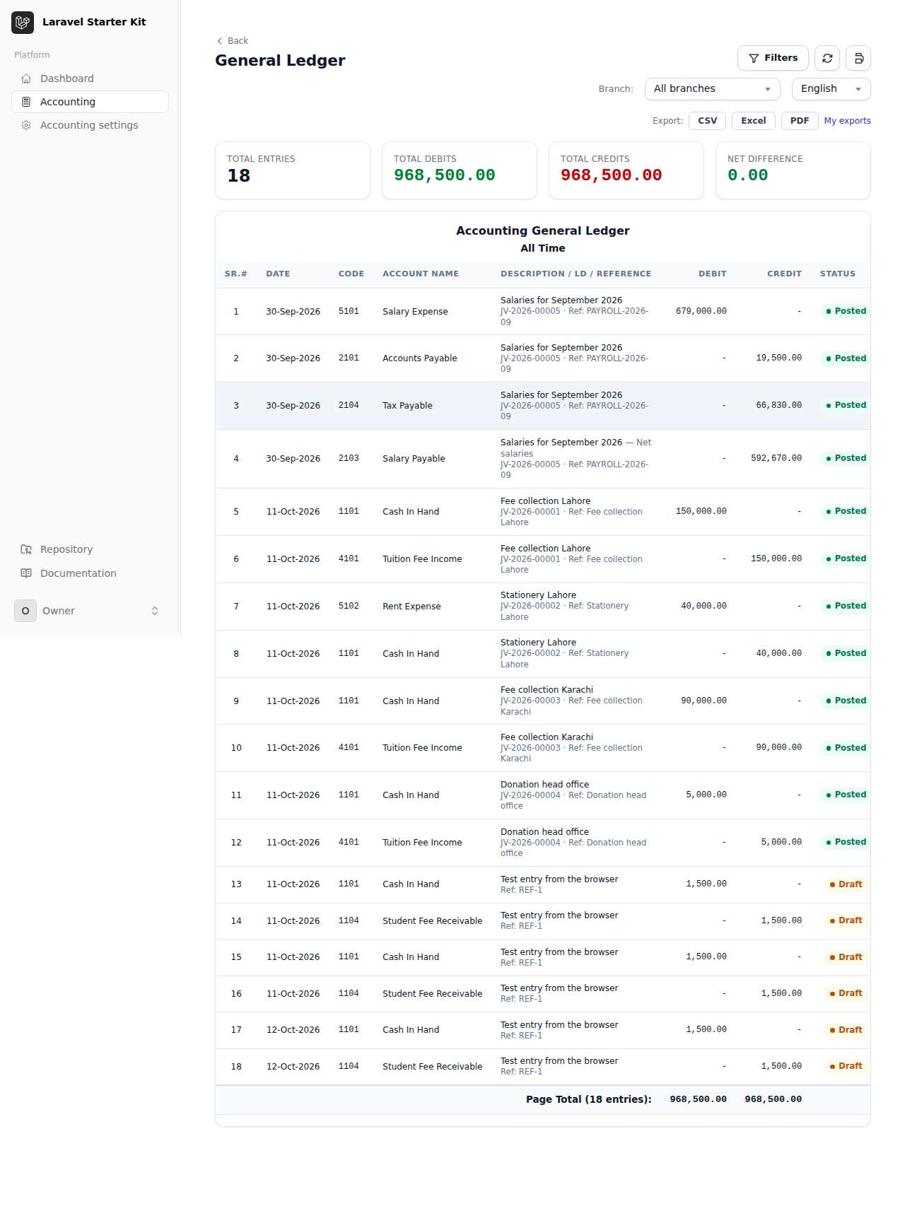
Task: Click the Salary Expense account name
Action: 415,312
